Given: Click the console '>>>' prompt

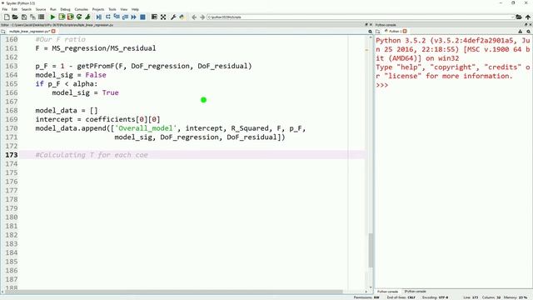Looking at the screenshot, I should pyautogui.click(x=382, y=85).
